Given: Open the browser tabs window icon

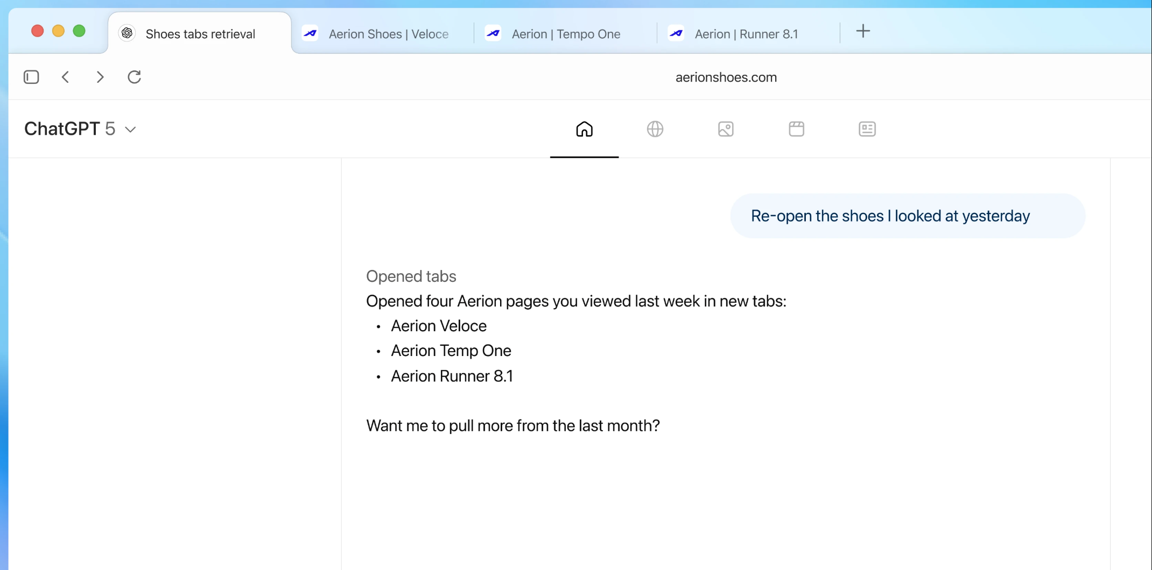Looking at the screenshot, I should 796,129.
